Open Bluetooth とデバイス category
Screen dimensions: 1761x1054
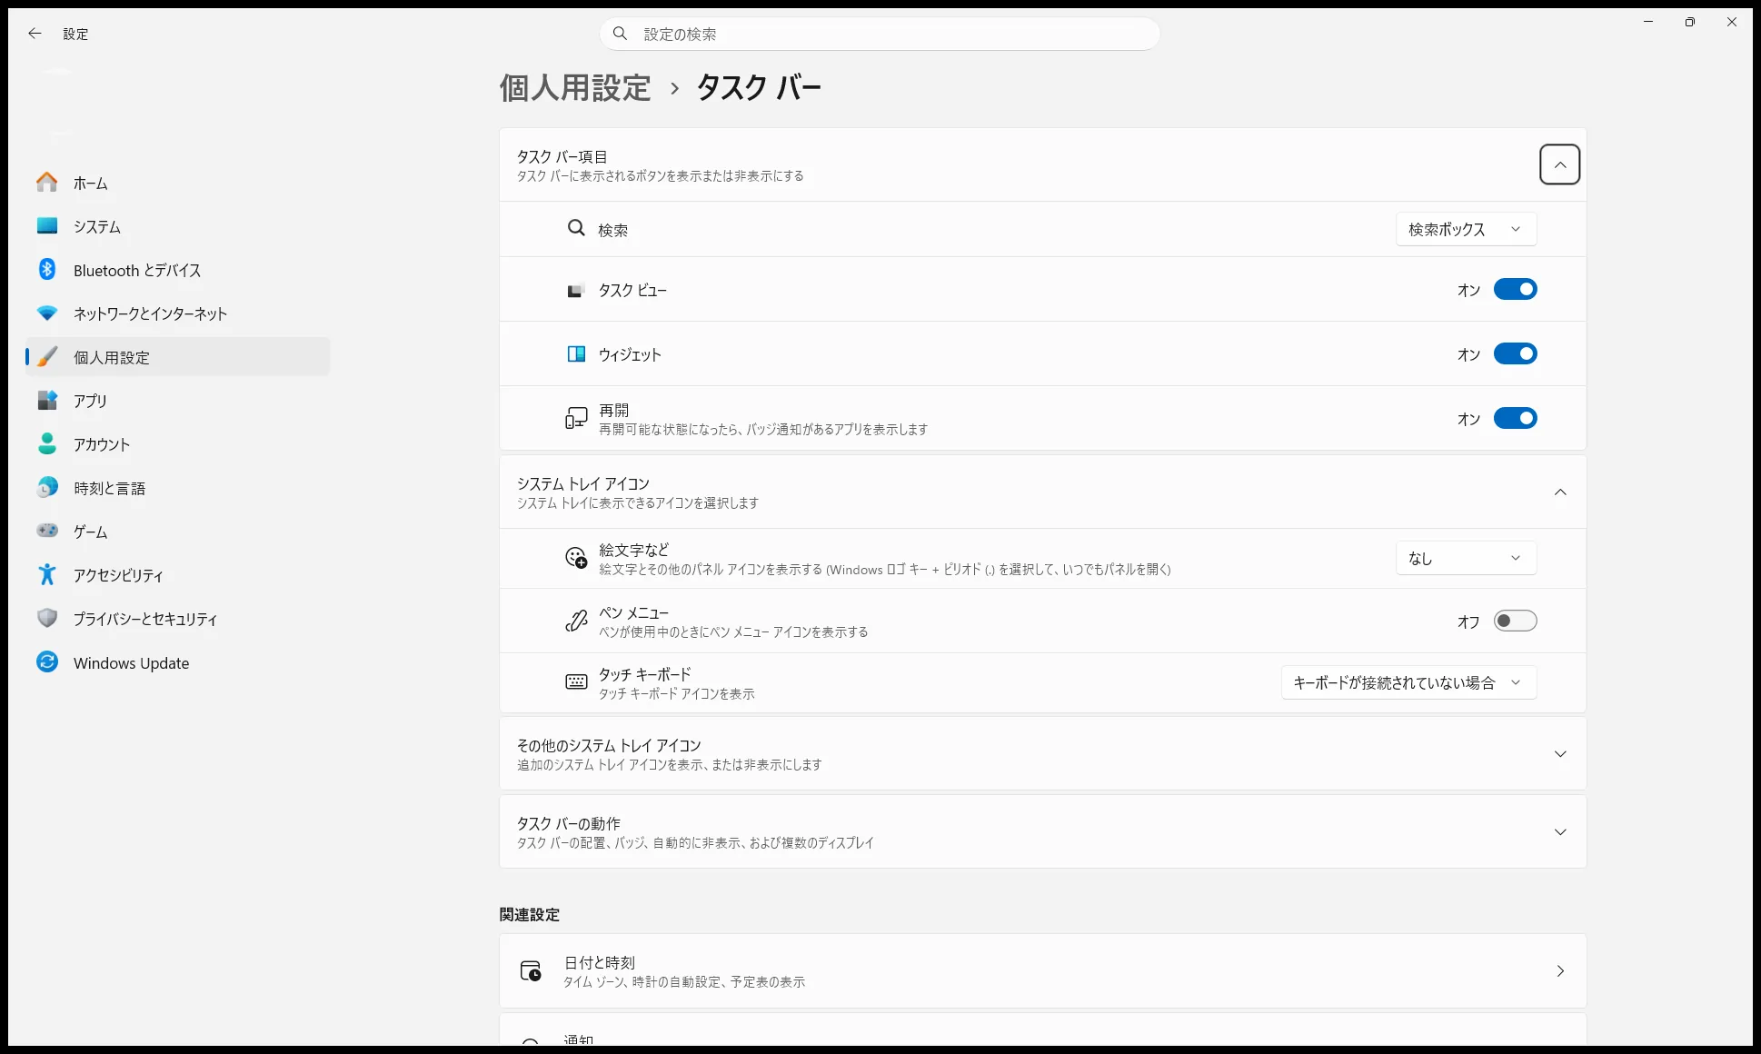coord(177,270)
